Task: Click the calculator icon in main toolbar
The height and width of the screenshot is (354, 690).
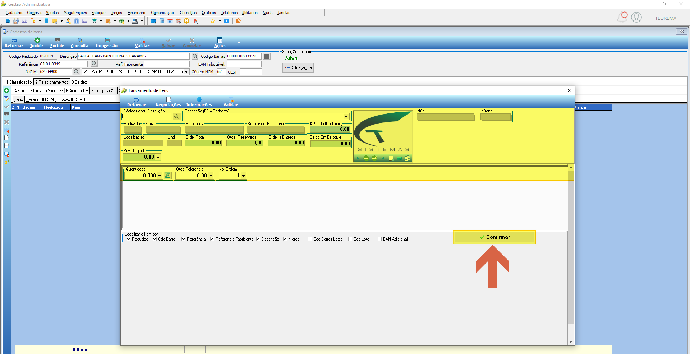Action: [162, 21]
